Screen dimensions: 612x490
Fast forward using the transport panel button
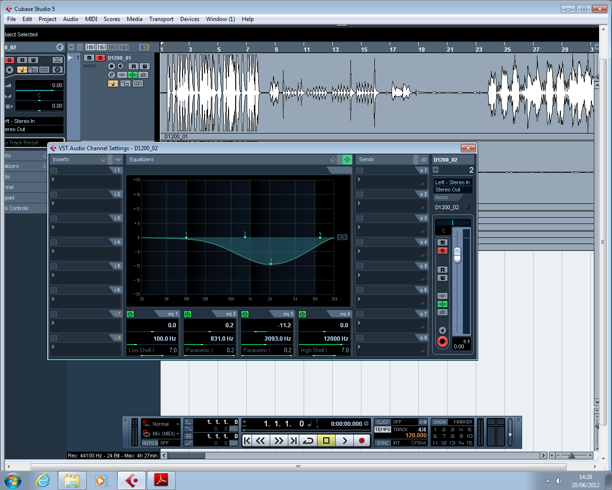tap(279, 441)
